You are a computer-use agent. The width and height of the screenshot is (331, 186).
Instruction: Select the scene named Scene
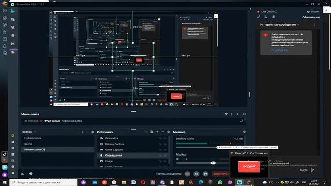tap(57, 144)
